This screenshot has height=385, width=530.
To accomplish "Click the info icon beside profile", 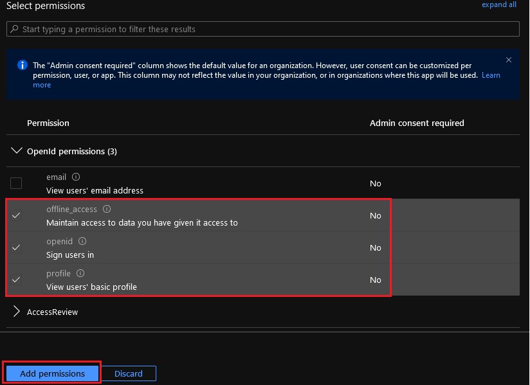I will (79, 273).
